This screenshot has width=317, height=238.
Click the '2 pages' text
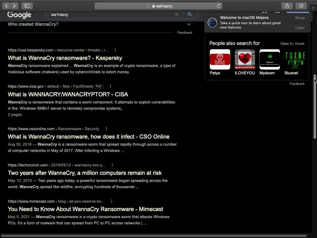(15, 115)
